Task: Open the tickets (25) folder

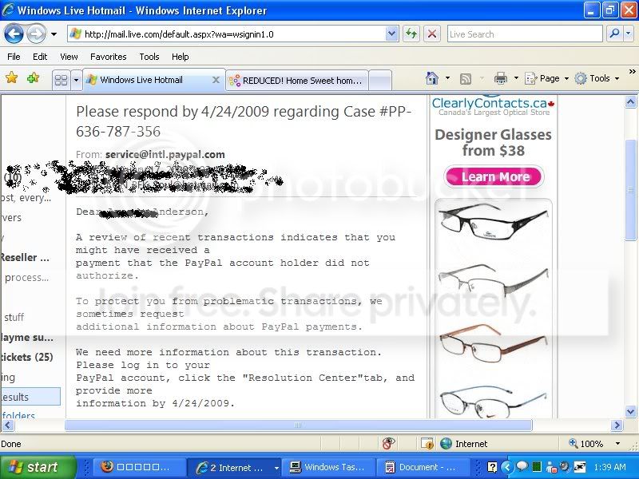Action: pyautogui.click(x=27, y=357)
